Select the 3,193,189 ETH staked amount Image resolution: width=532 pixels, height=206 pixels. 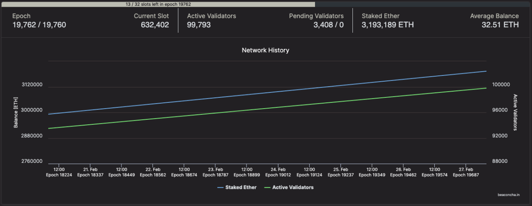pyautogui.click(x=387, y=25)
